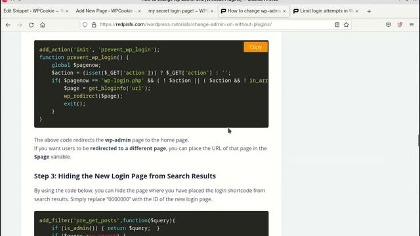Click the bold $page variable text
The height and width of the screenshot is (236, 420).
[41, 157]
